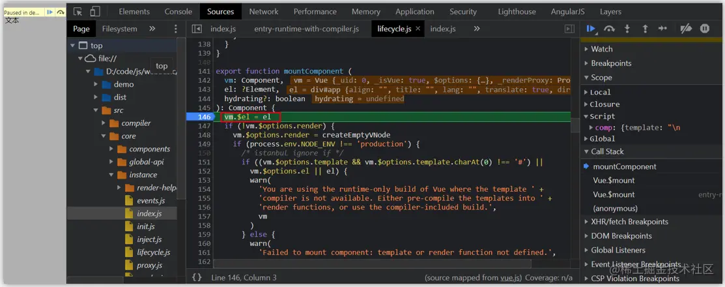Open lifecycle.js in file tree
The image size is (725, 287).
click(154, 252)
